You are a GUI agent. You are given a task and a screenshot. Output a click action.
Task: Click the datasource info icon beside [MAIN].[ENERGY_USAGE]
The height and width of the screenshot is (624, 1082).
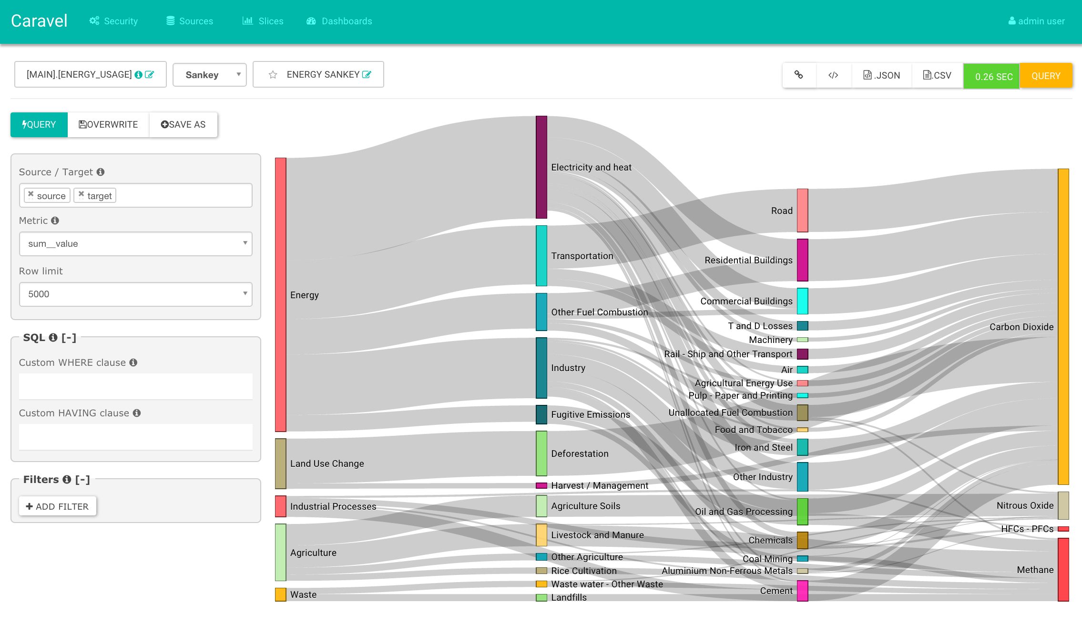pos(139,75)
